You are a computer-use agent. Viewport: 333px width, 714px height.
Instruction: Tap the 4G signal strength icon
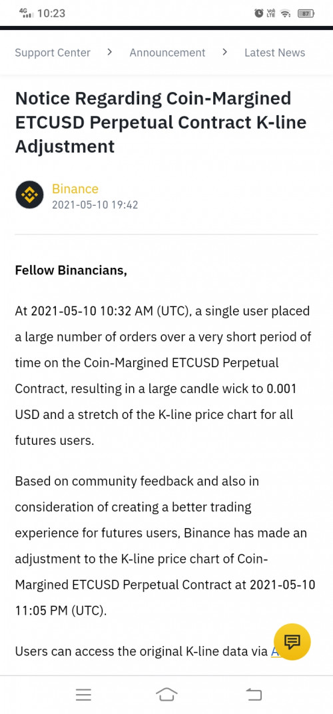tap(27, 13)
